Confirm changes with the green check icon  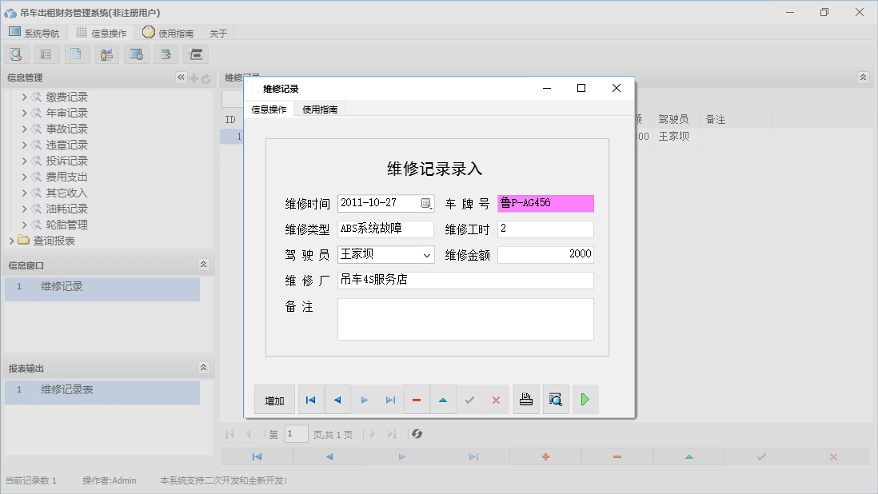tap(469, 399)
